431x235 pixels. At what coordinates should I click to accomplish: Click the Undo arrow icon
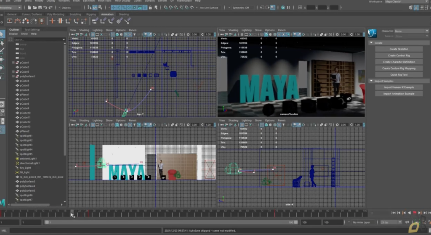pyautogui.click(x=45, y=8)
